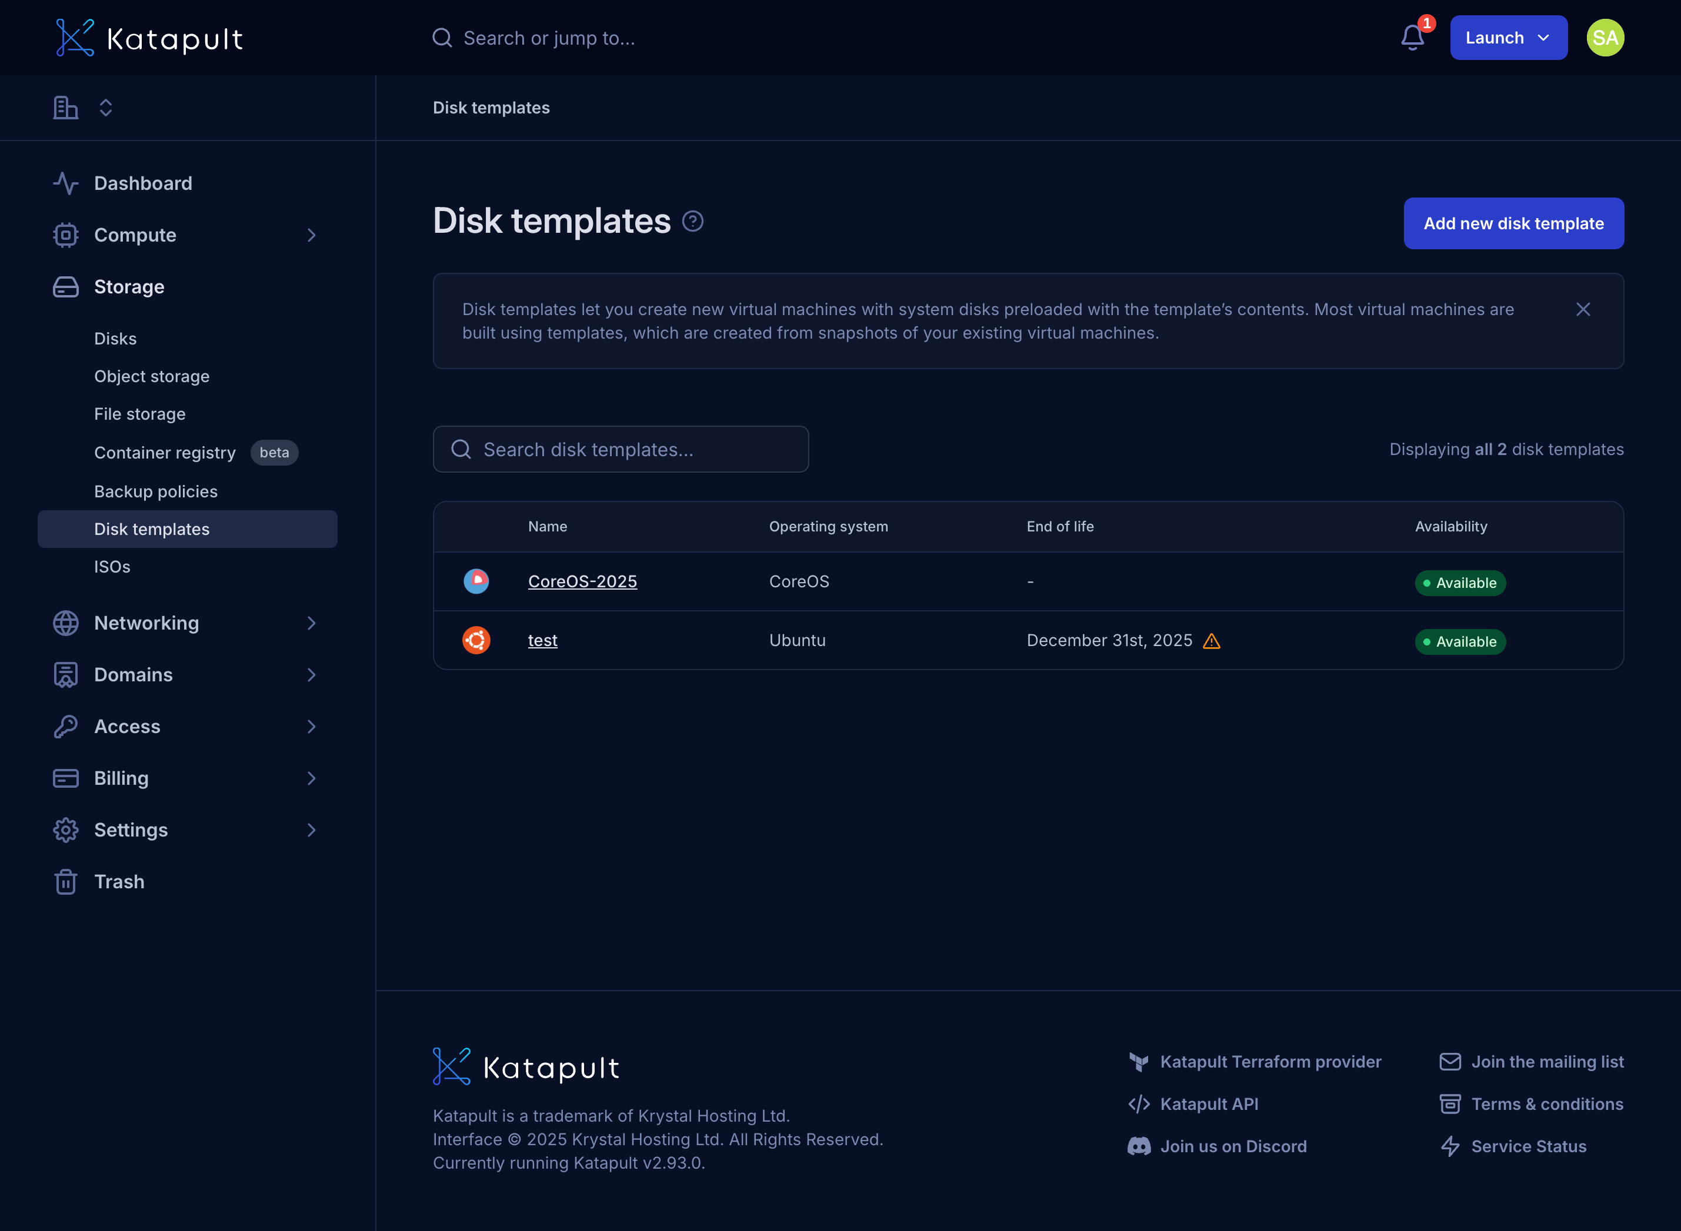Dismiss the disk templates info banner
1681x1231 pixels.
coord(1583,309)
